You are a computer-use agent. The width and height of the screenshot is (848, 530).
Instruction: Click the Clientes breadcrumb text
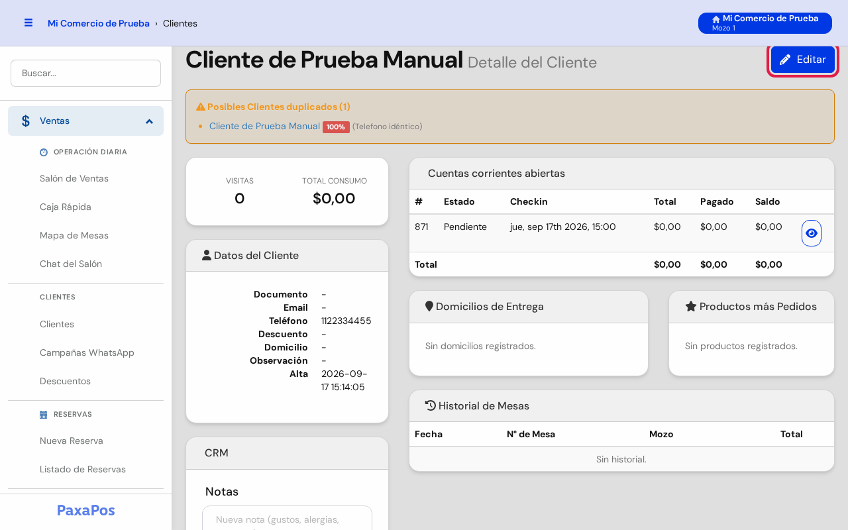pyautogui.click(x=180, y=23)
